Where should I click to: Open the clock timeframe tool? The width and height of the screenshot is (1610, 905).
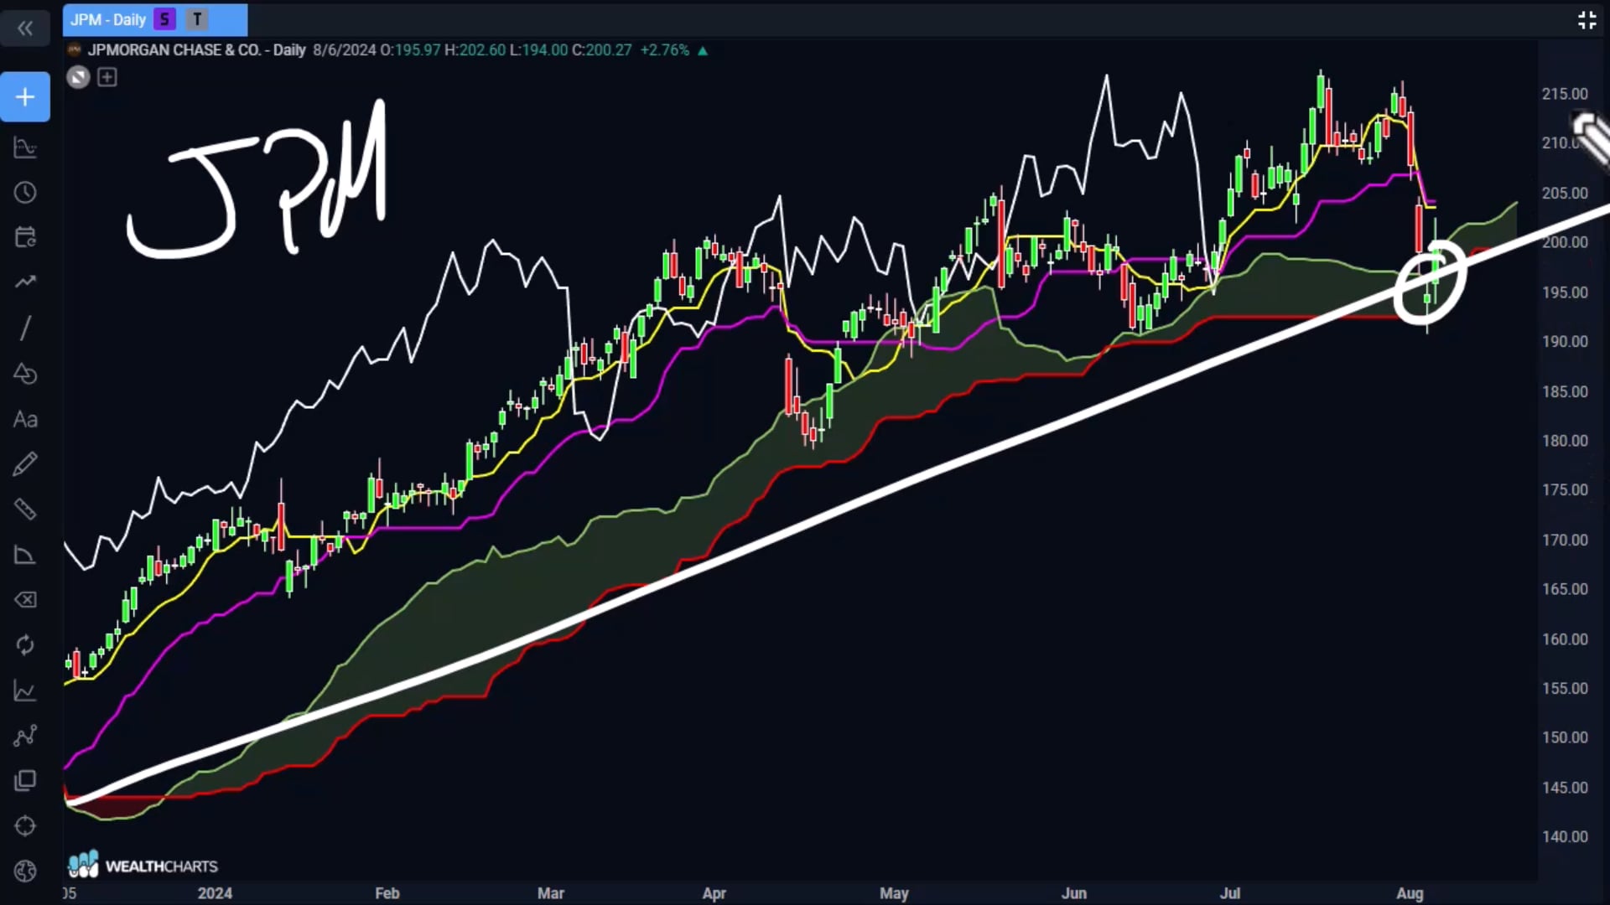25,193
